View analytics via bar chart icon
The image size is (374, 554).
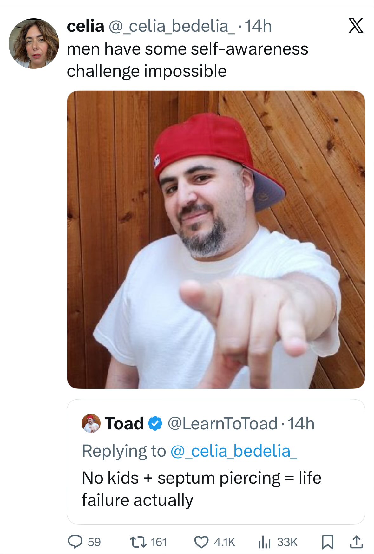[x=264, y=542]
